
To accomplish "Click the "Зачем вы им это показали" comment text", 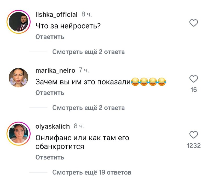I will (83, 82).
